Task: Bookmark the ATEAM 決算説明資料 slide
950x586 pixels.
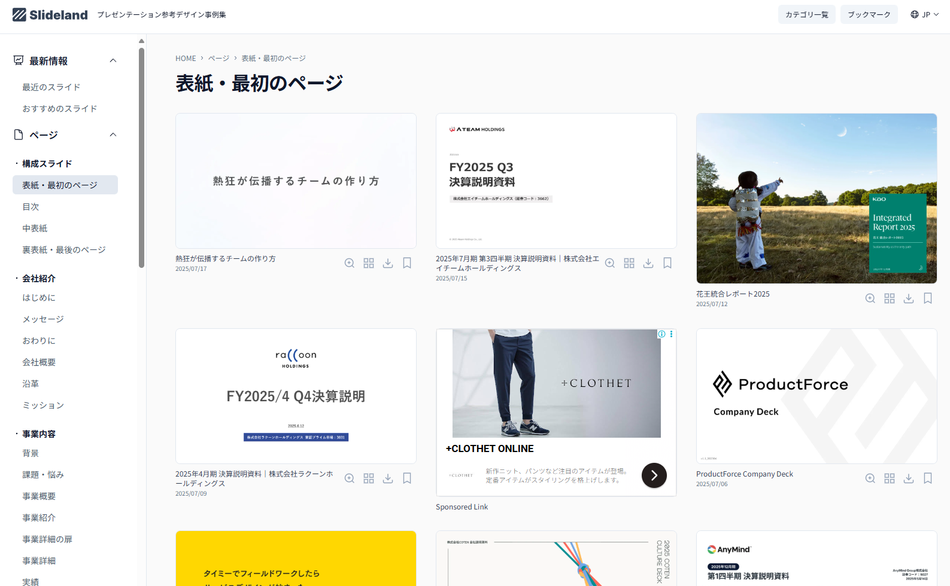Action: click(x=667, y=263)
